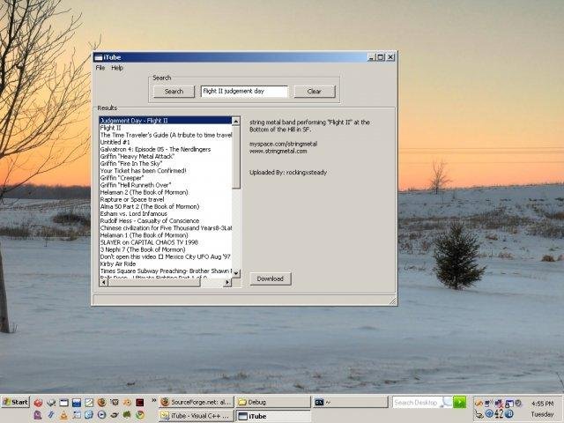
Task: Select result Griffin "Creeper"
Action: 166,178
